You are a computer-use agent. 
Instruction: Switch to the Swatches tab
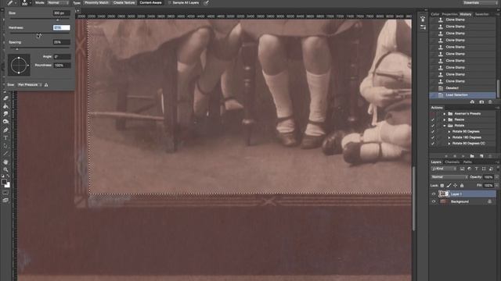[x=481, y=14]
